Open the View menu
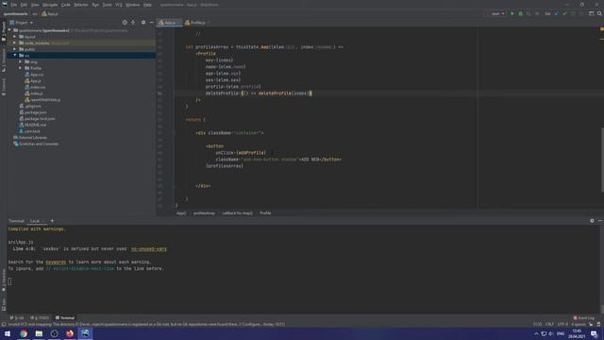 (x=35, y=5)
